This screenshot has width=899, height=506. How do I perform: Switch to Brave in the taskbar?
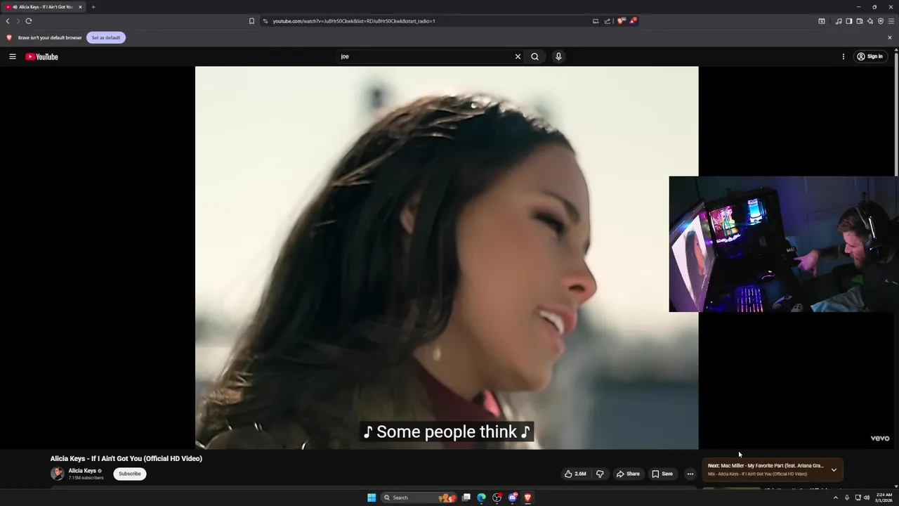tap(527, 498)
